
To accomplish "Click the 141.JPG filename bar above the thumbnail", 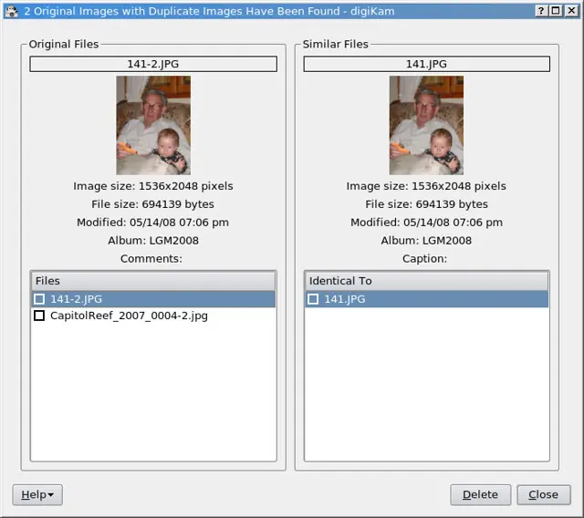I will 426,64.
